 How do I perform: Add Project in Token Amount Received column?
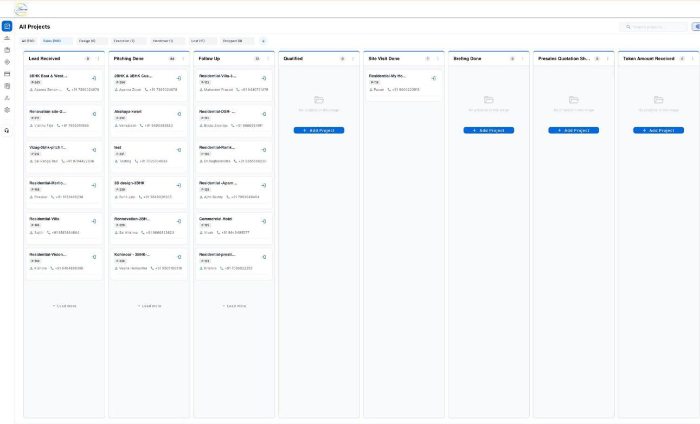658,131
